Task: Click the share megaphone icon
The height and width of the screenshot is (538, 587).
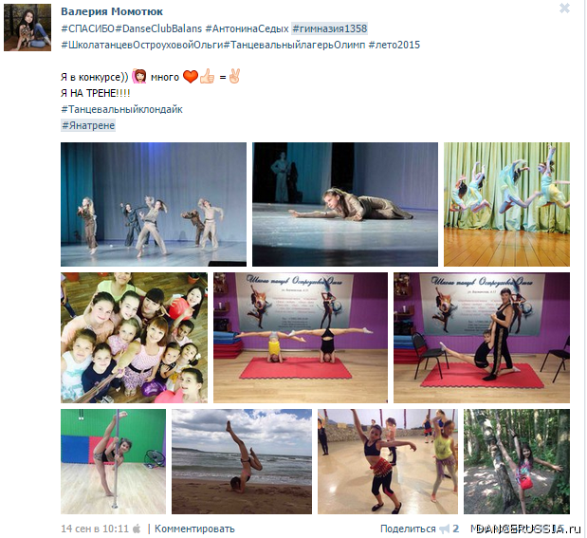Action: click(x=445, y=529)
